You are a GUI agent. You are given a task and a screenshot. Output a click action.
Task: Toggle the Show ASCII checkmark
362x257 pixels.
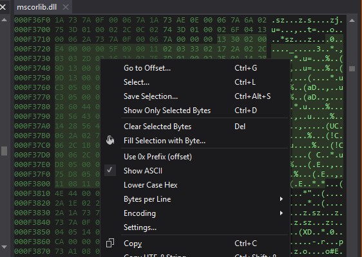pos(110,171)
